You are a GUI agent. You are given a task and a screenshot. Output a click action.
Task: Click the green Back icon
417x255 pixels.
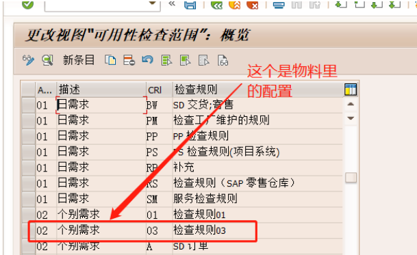tap(216, 5)
